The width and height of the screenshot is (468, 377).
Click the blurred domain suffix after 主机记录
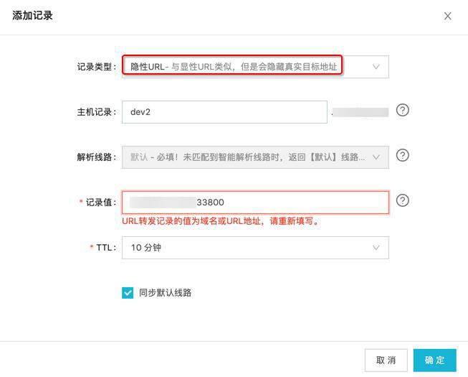[x=360, y=112]
